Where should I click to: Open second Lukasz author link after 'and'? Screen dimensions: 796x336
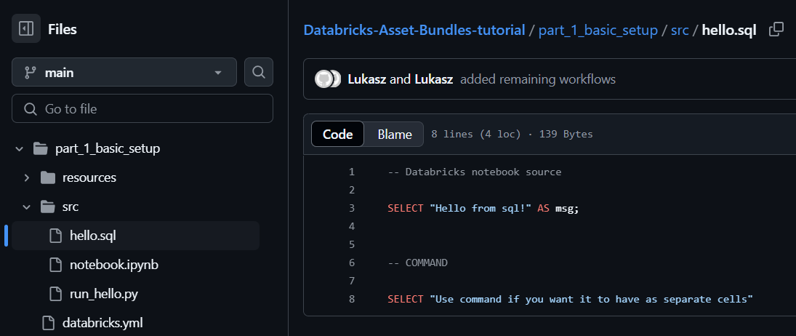click(434, 80)
